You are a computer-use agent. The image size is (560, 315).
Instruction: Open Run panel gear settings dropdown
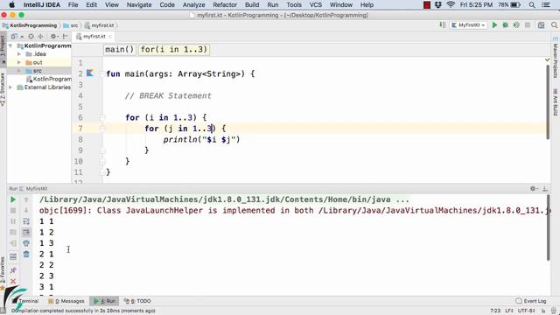pyautogui.click(x=535, y=189)
